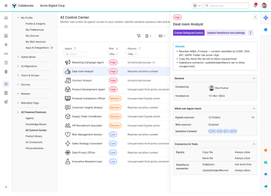Click the GDPR sensitive content tag
The height and width of the screenshot is (196, 271).
pyautogui.click(x=233, y=131)
